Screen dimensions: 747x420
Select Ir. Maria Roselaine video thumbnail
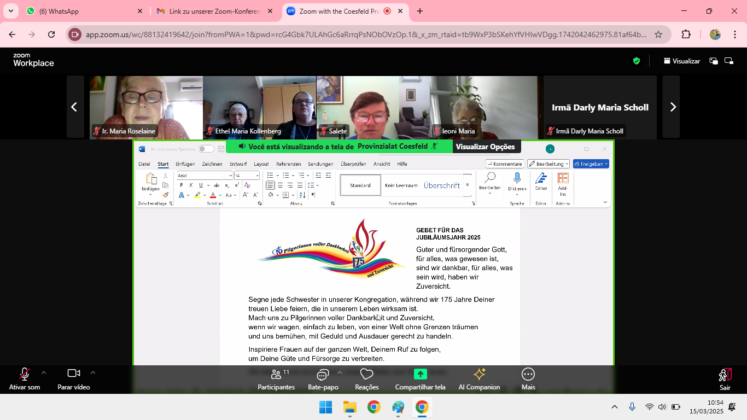tap(146, 107)
